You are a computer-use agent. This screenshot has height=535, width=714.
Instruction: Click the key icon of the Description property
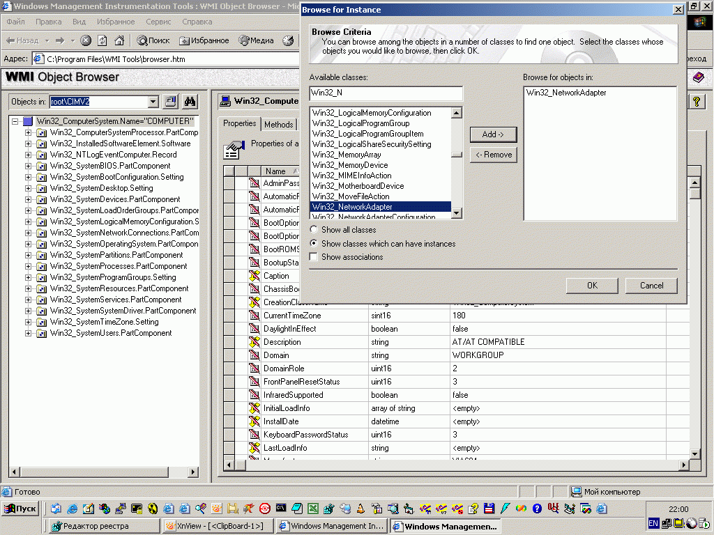click(x=254, y=342)
